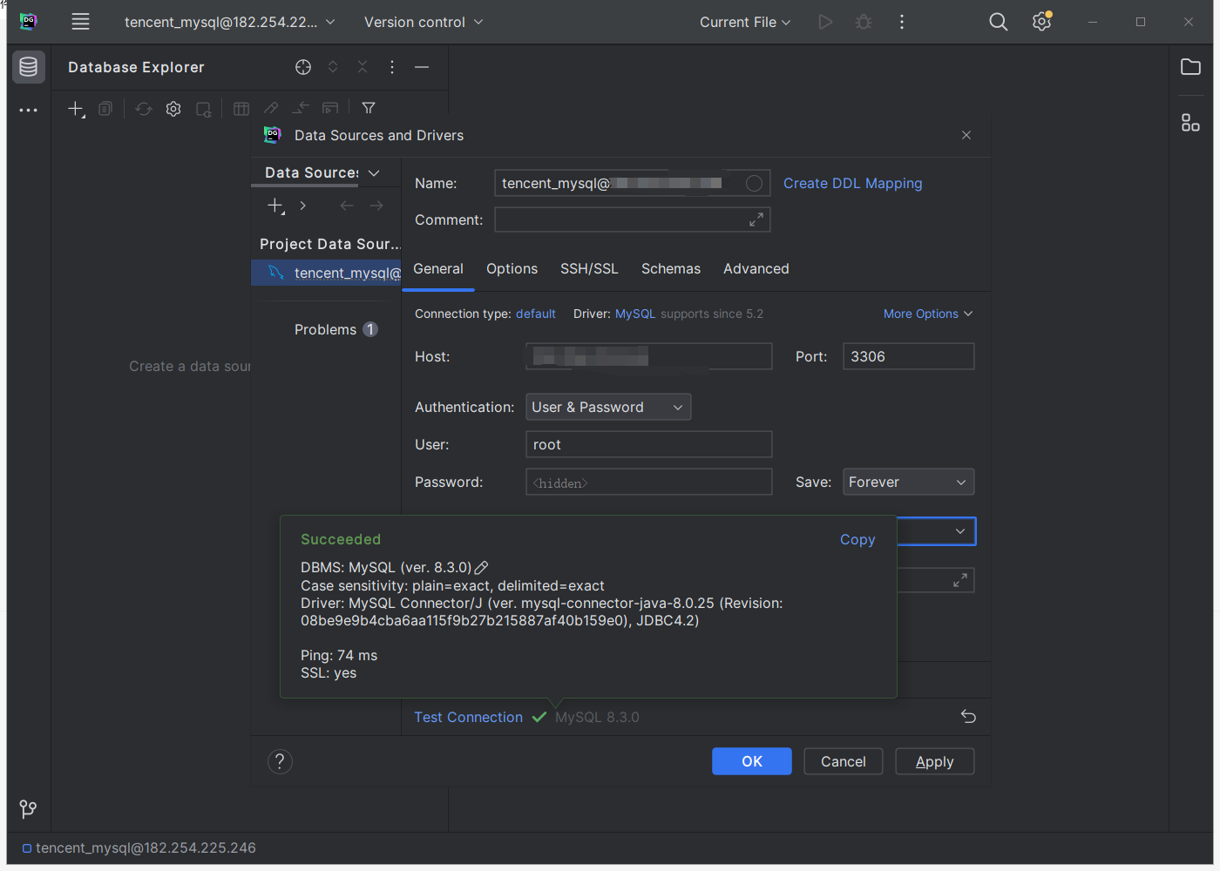The height and width of the screenshot is (871, 1220).
Task: Open the main hamburger menu
Action: [80, 22]
